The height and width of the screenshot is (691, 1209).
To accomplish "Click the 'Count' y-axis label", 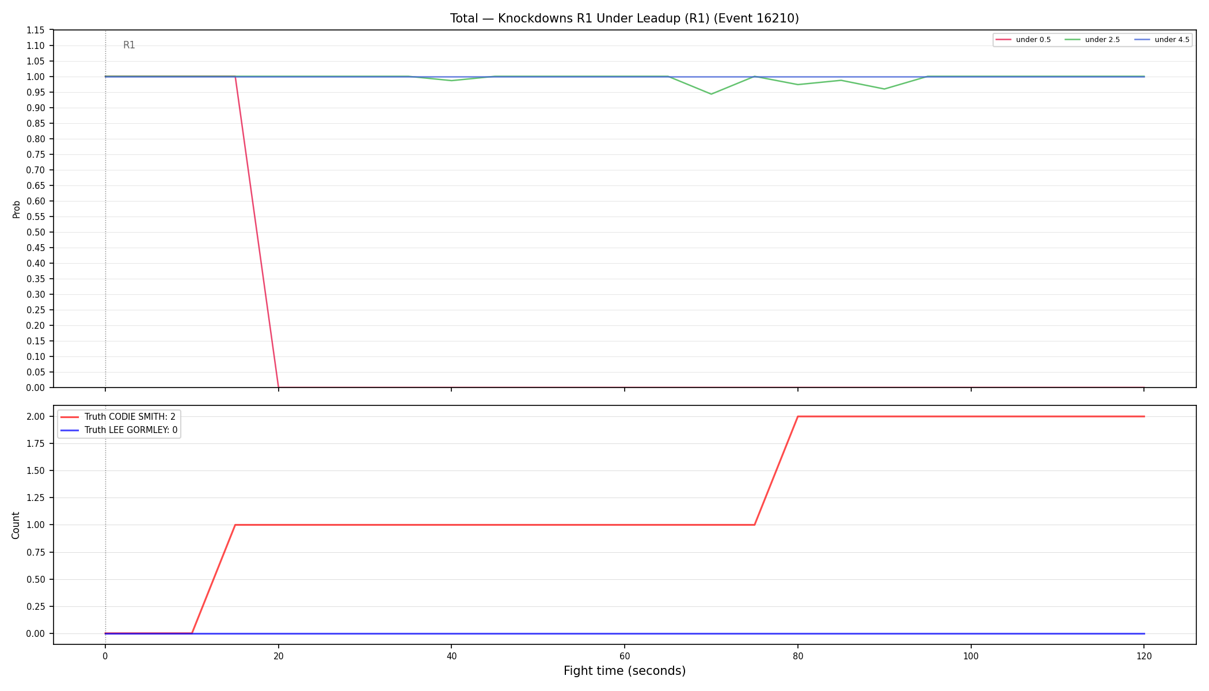I will tap(16, 525).
